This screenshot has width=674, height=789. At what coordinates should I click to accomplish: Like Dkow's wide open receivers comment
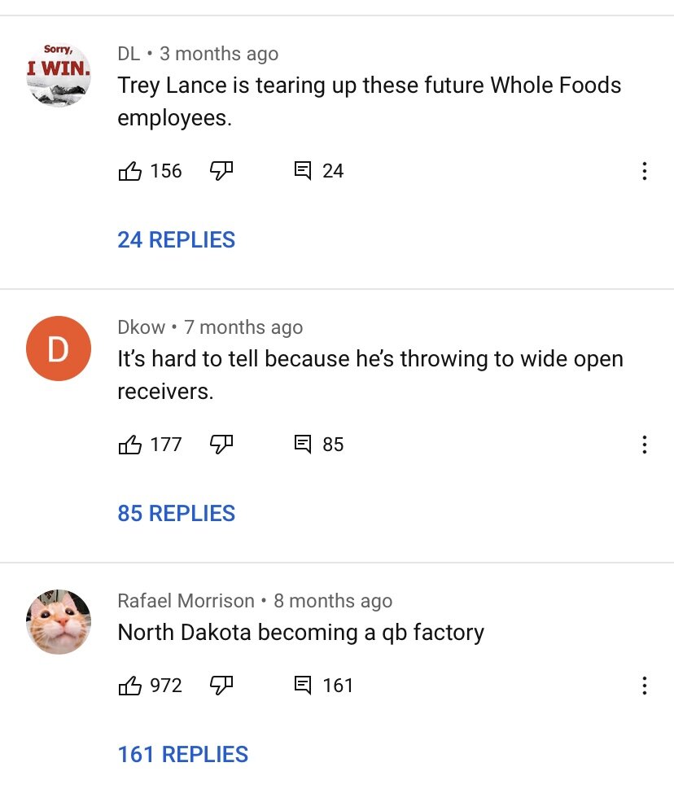[130, 445]
